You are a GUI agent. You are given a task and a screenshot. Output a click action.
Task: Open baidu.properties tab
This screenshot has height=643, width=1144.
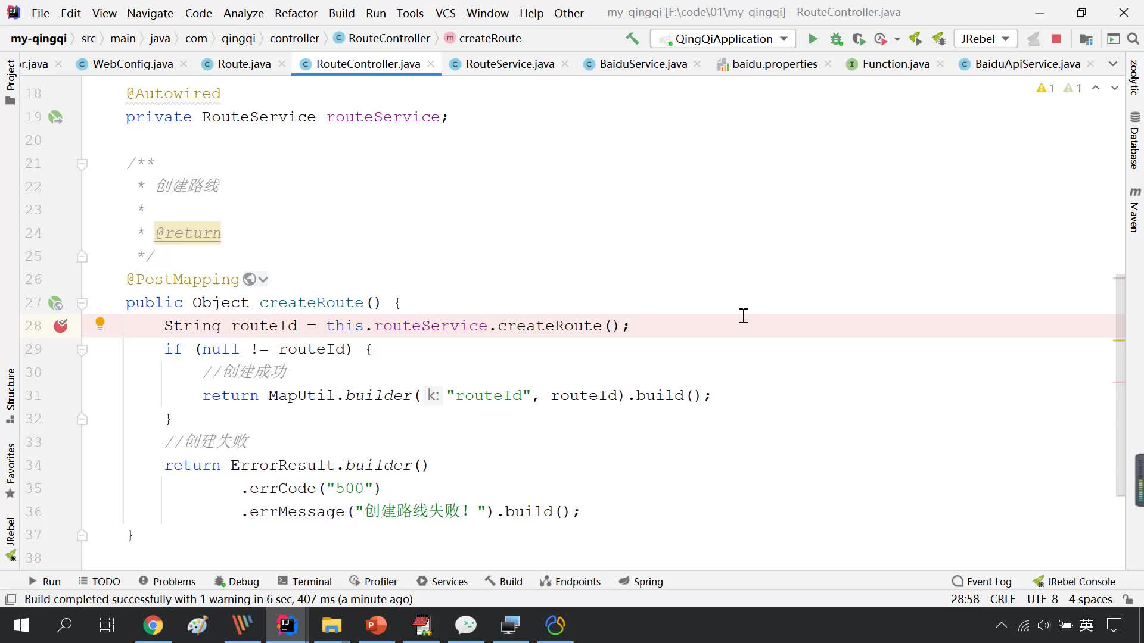pyautogui.click(x=774, y=64)
